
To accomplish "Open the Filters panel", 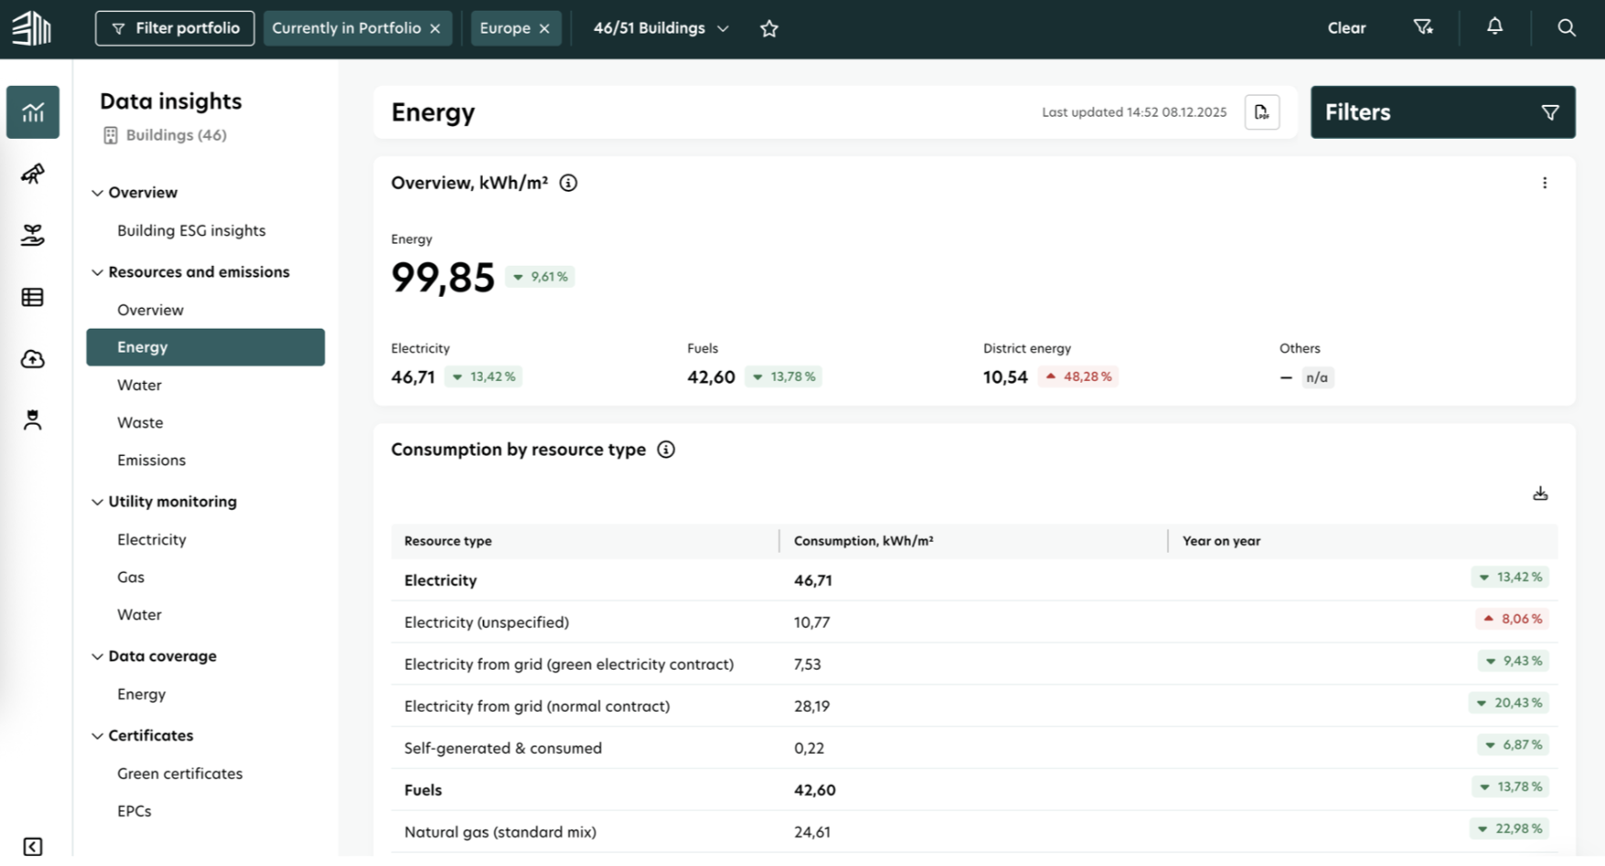I will pos(1441,111).
